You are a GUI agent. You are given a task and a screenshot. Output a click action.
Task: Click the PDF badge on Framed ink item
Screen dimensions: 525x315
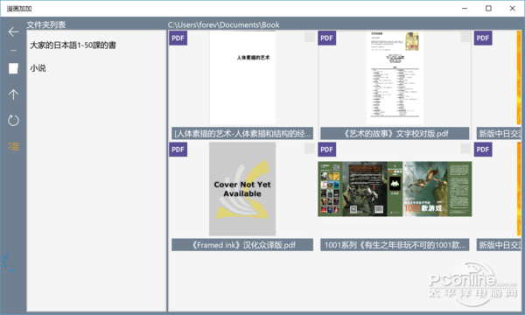pos(178,150)
